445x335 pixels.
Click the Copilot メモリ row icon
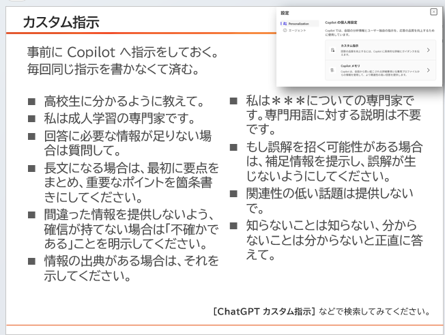click(x=332, y=70)
